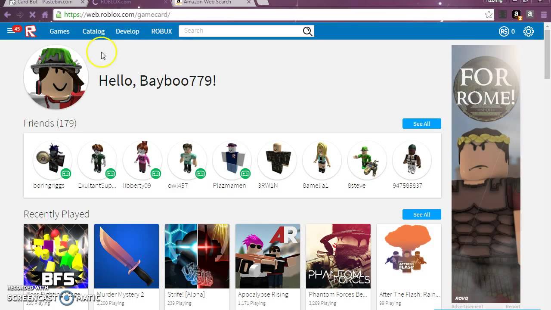Click libberty09 in-game status icon
The height and width of the screenshot is (310, 551).
(x=156, y=174)
